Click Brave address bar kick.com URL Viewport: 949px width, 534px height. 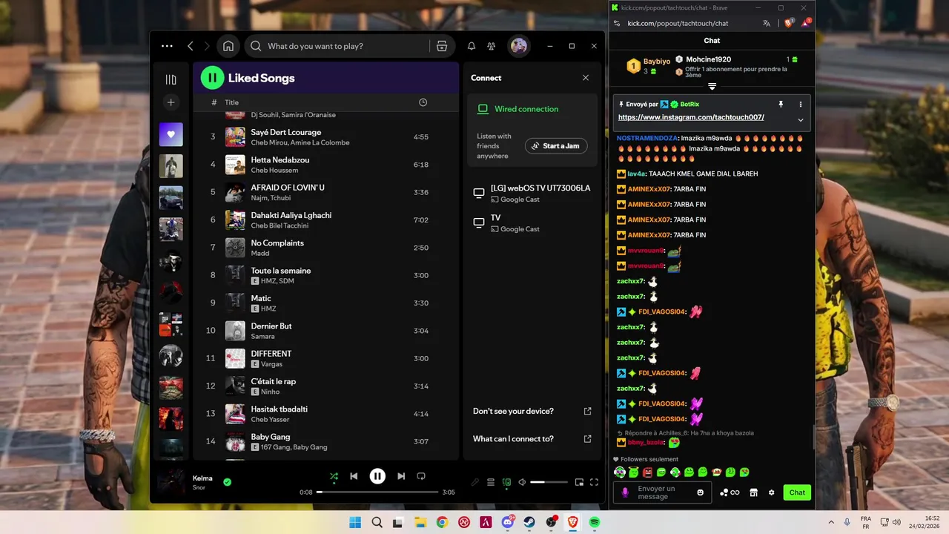[678, 23]
